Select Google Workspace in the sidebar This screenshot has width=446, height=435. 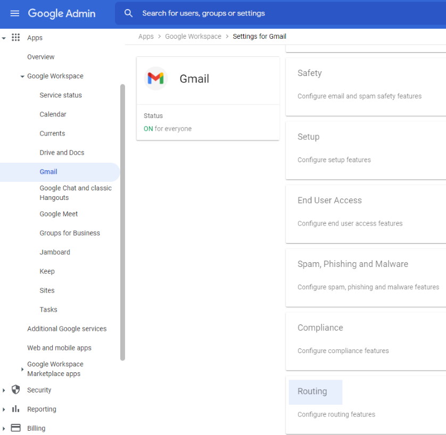point(55,76)
